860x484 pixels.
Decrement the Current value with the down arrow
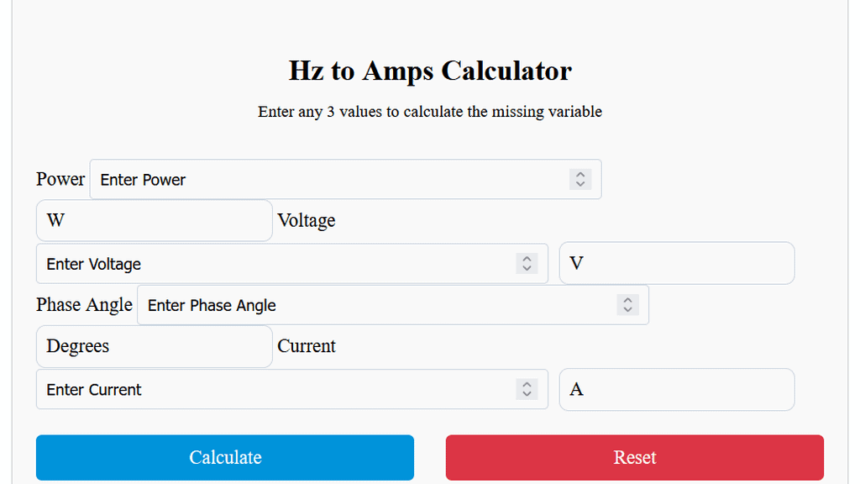526,394
